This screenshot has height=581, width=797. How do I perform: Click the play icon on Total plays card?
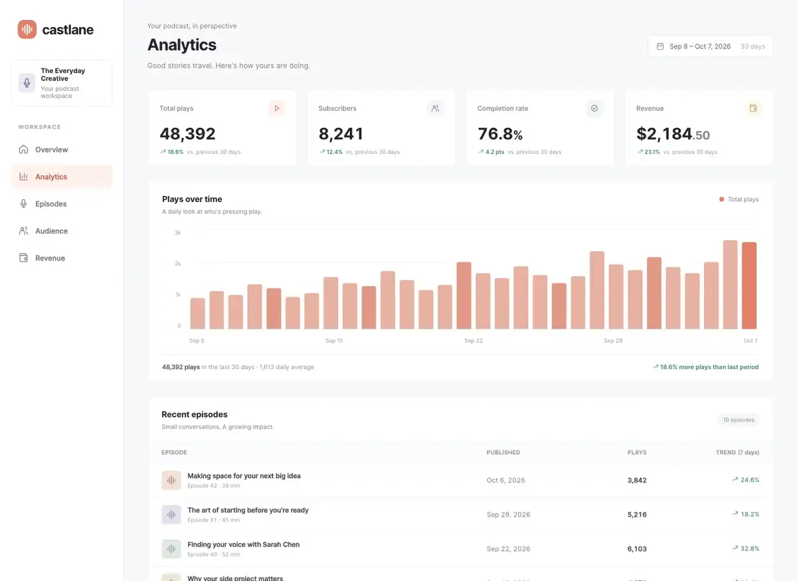point(277,108)
